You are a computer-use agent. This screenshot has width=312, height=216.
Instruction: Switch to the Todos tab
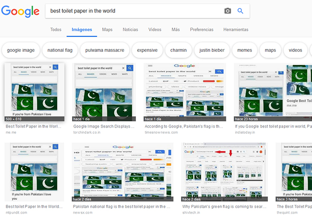coord(56,30)
